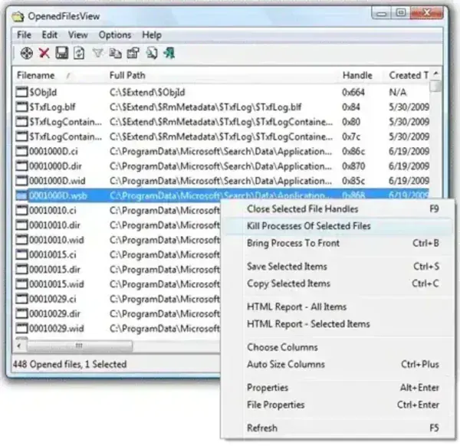The image size is (460, 446).
Task: Click the floppy disk save icon
Action: [x=61, y=53]
